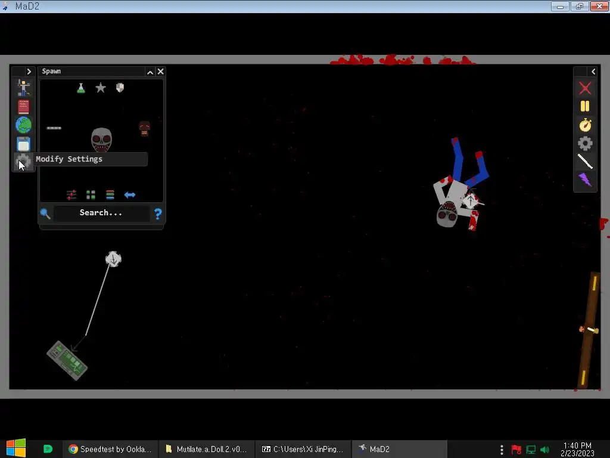The width and height of the screenshot is (610, 458).
Task: Click the red X clear icon
Action: (x=585, y=88)
